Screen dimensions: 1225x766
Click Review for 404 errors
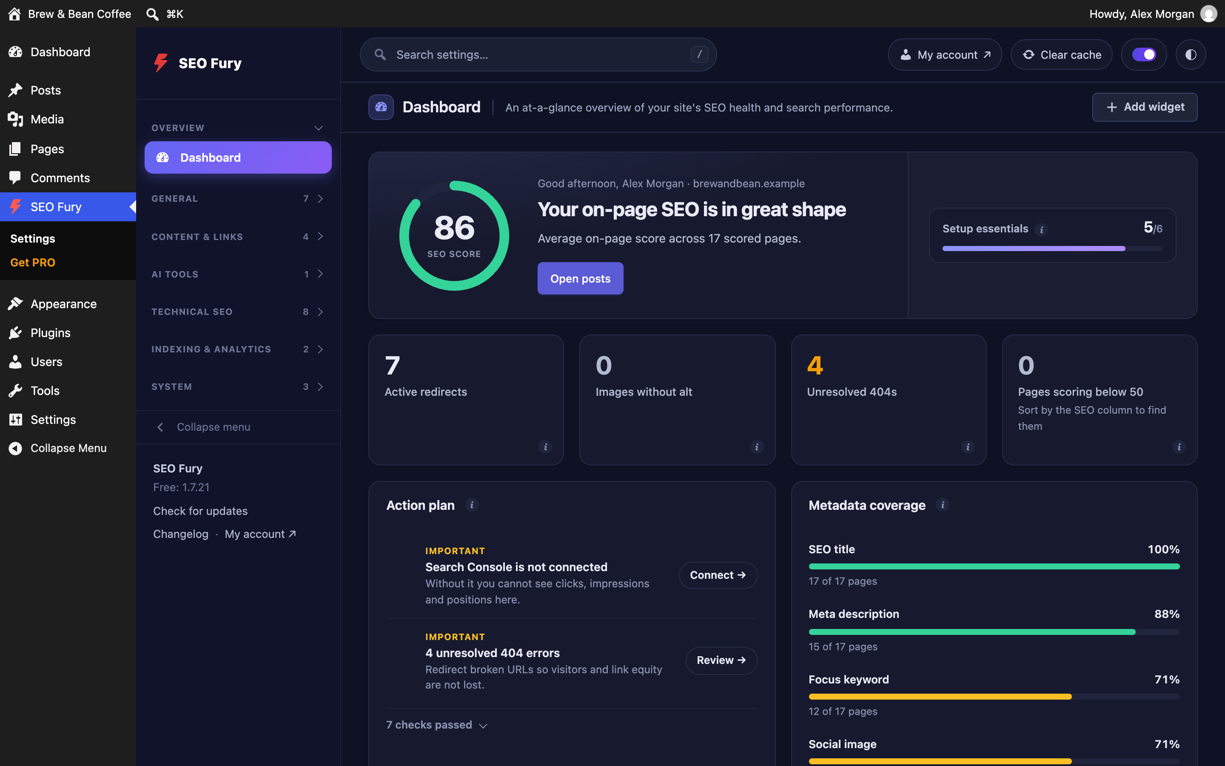pos(721,660)
